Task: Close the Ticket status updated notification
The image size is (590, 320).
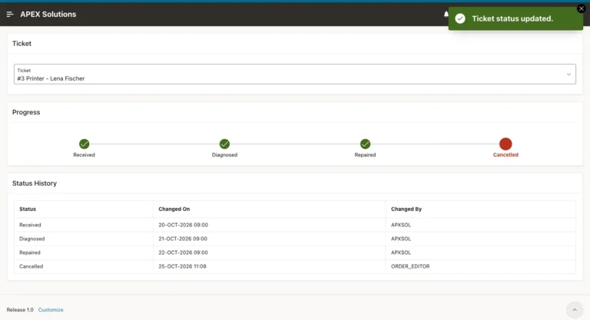Action: click(582, 8)
